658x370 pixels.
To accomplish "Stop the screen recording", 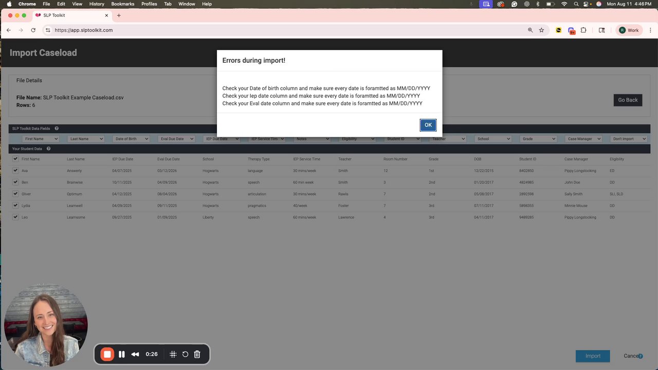I will tap(107, 354).
